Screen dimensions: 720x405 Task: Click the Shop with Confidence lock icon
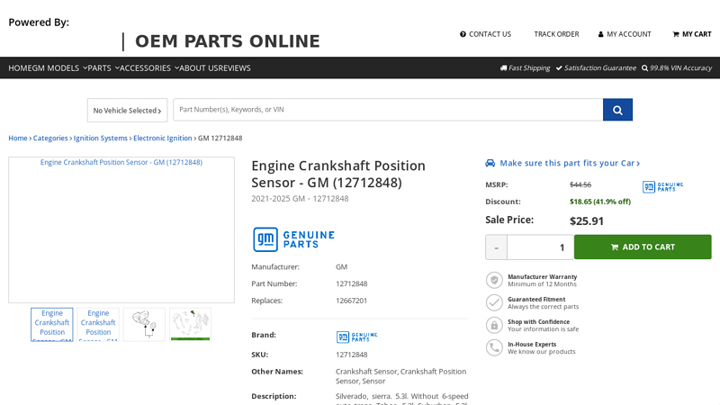click(x=494, y=325)
